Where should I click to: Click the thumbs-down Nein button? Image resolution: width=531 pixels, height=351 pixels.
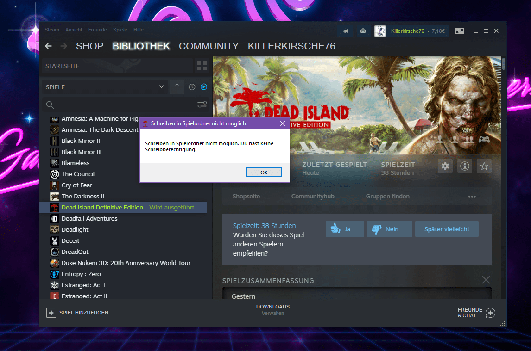point(389,229)
